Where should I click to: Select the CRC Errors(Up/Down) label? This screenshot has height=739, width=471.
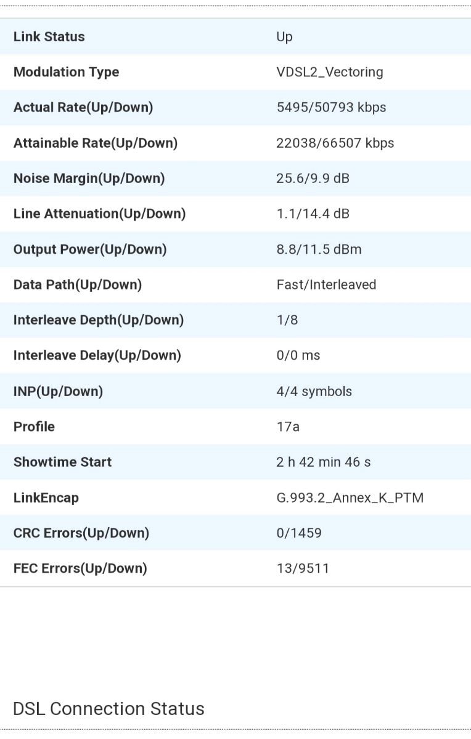coord(81,533)
